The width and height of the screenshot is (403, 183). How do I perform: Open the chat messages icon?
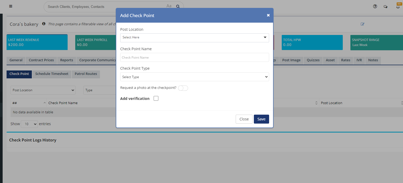point(385,7)
